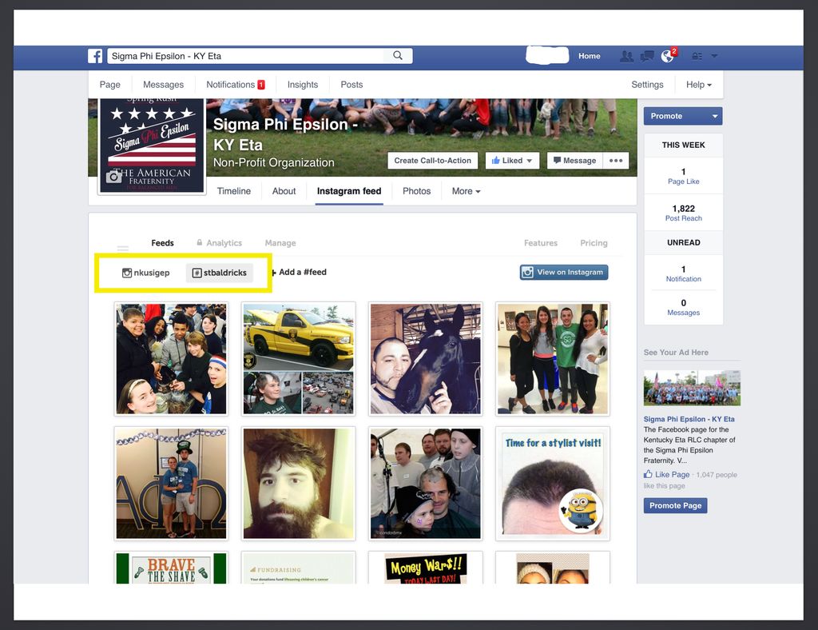The image size is (818, 630).
Task: Open the Posts tab
Action: (x=351, y=85)
